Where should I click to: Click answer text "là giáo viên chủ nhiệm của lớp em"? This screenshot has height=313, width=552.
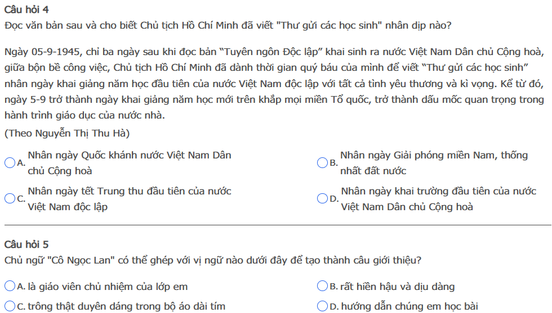[x=108, y=287]
